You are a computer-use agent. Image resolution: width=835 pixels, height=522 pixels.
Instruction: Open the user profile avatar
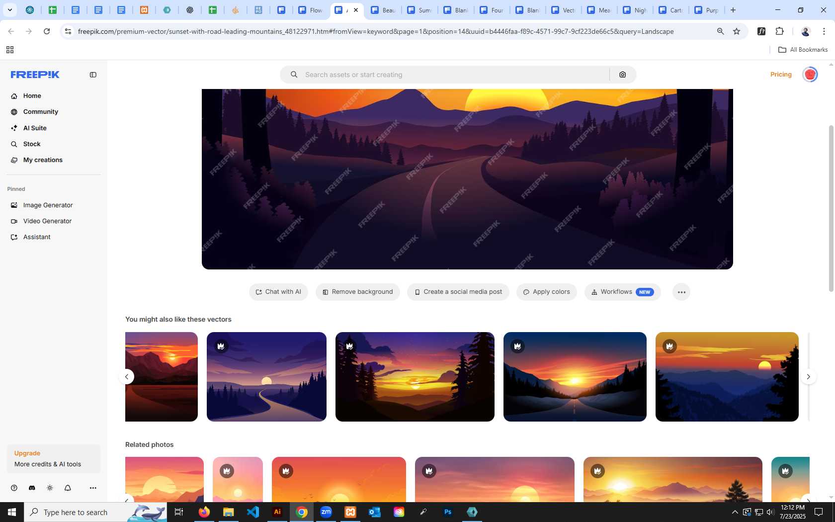tap(810, 75)
